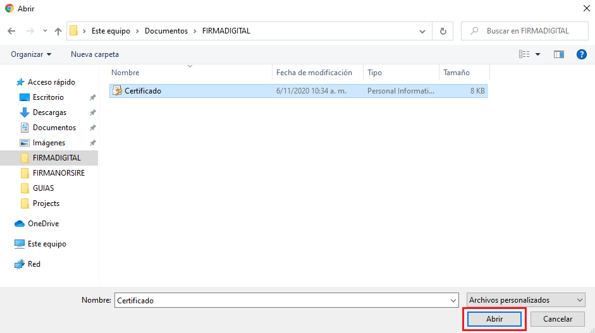Sort by Fecha de modificación column
This screenshot has height=333, width=595.
point(314,73)
